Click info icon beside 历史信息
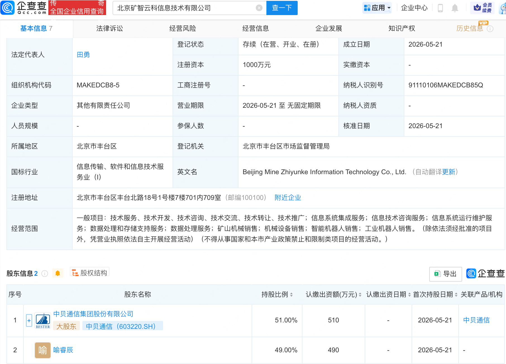506x364 pixels. pos(490,29)
